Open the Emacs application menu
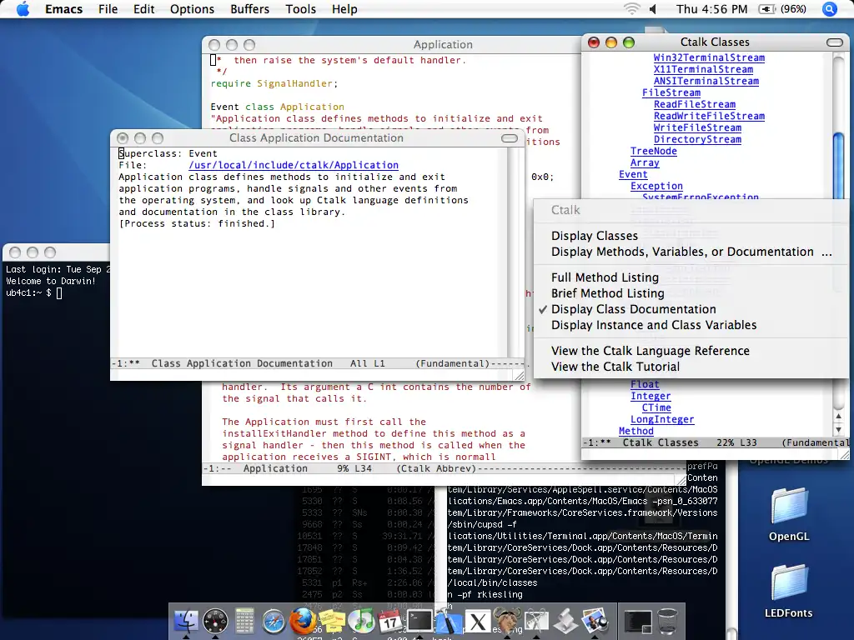854x640 pixels. coord(63,9)
